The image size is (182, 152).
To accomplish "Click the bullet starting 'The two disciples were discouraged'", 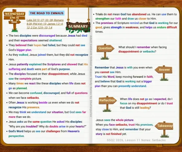I will tap(48, 38).
